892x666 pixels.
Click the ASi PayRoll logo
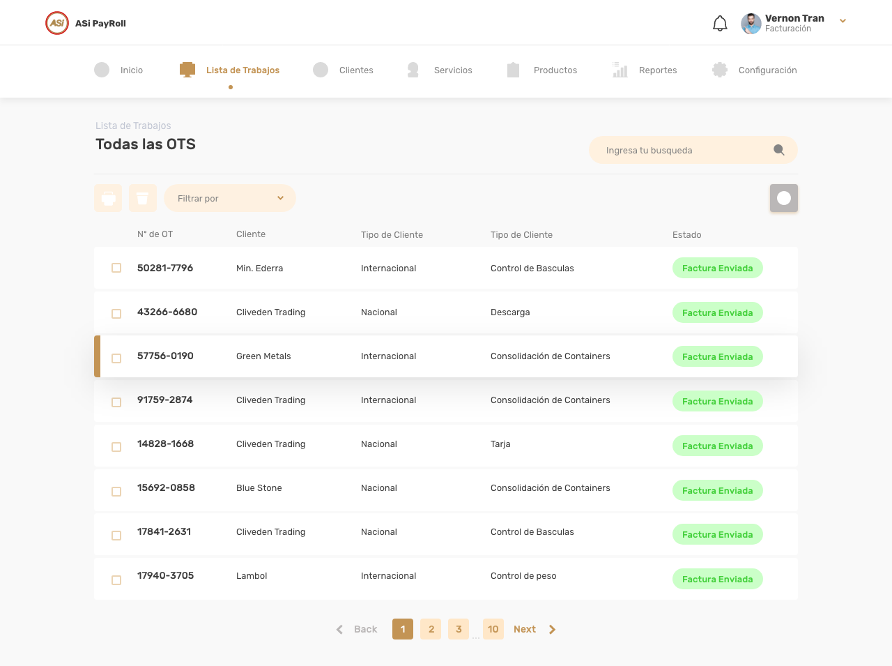point(57,23)
